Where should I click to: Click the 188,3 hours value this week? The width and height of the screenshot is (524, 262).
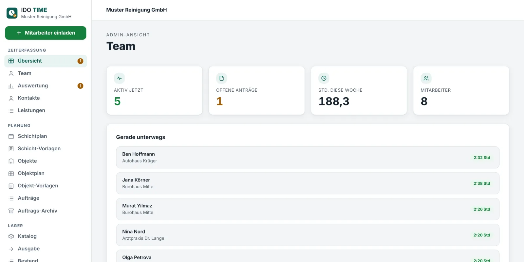[334, 102]
